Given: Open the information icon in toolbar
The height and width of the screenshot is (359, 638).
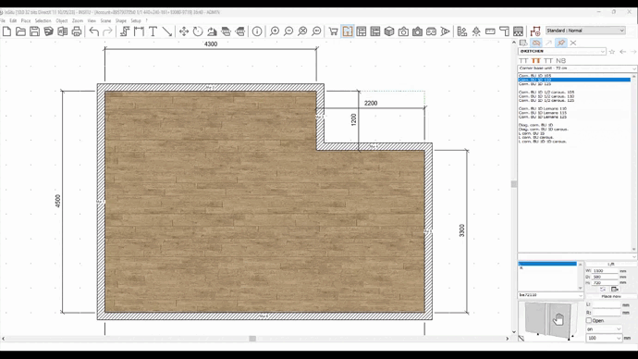Looking at the screenshot, I should (x=257, y=31).
